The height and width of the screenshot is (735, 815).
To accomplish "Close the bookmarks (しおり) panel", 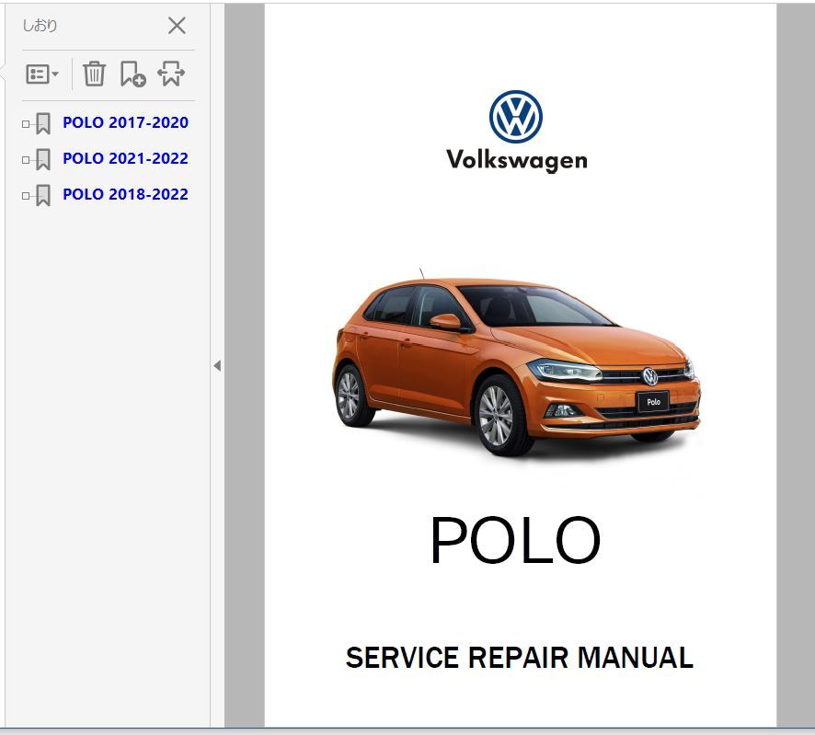I will [x=177, y=25].
